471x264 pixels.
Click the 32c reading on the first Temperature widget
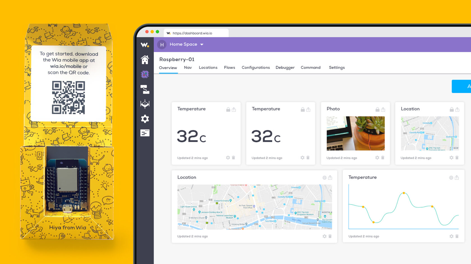click(191, 136)
